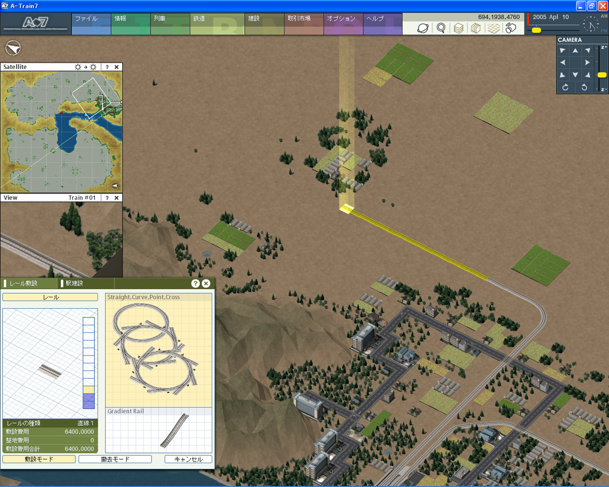Move the camera down with the down arrow

pyautogui.click(x=575, y=74)
